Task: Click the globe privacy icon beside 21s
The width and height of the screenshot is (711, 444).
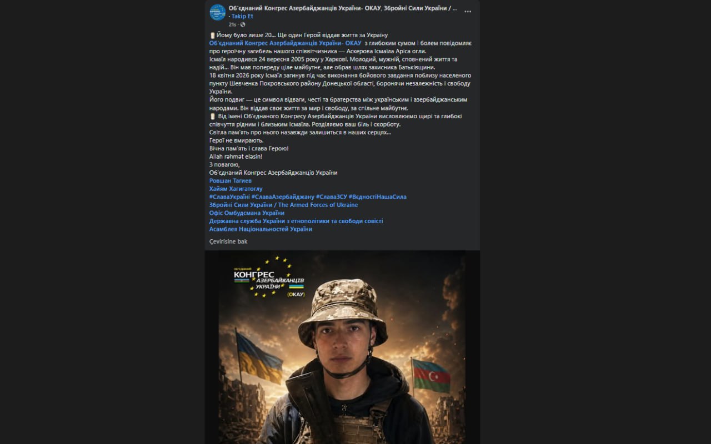Action: [243, 24]
